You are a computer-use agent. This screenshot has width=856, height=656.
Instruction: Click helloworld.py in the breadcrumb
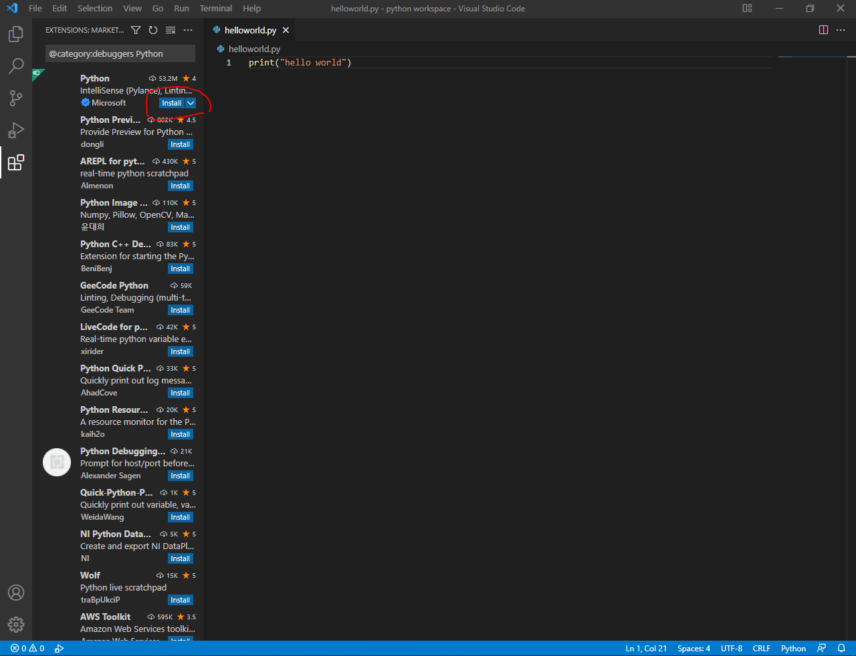click(x=254, y=49)
